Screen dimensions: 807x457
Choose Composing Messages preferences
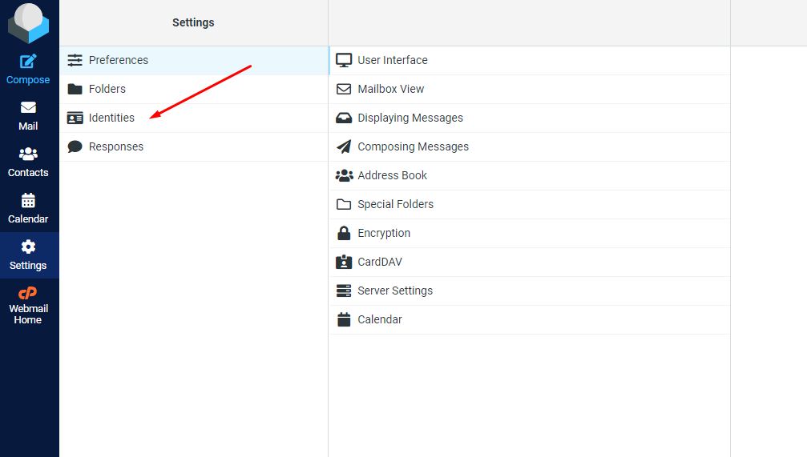[x=413, y=146]
